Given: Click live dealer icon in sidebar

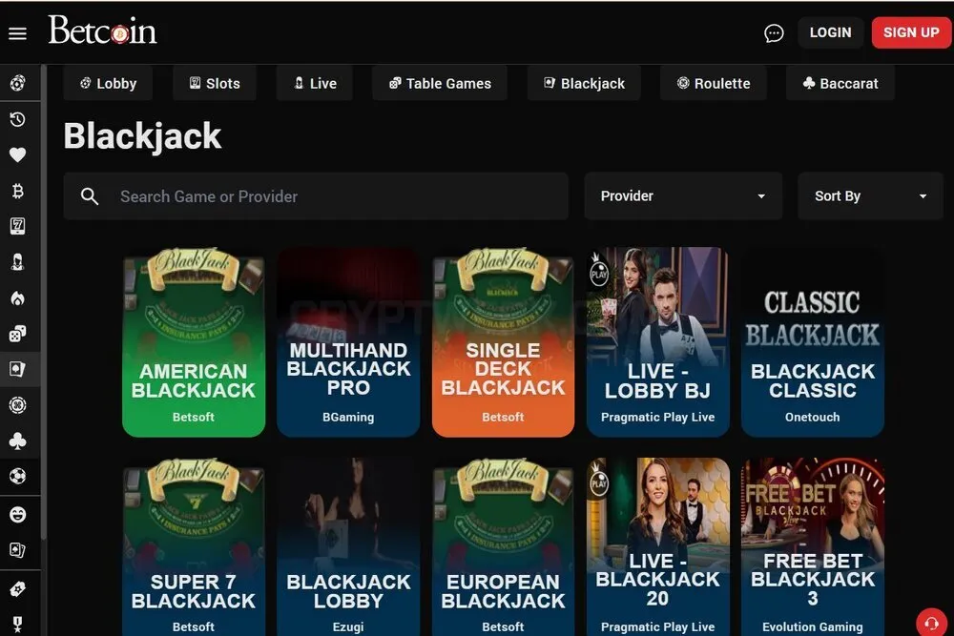Looking at the screenshot, I should point(17,262).
